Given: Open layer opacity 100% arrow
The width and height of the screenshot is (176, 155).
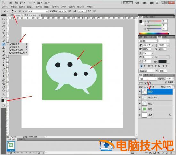Looking at the screenshot, I should [173, 79].
